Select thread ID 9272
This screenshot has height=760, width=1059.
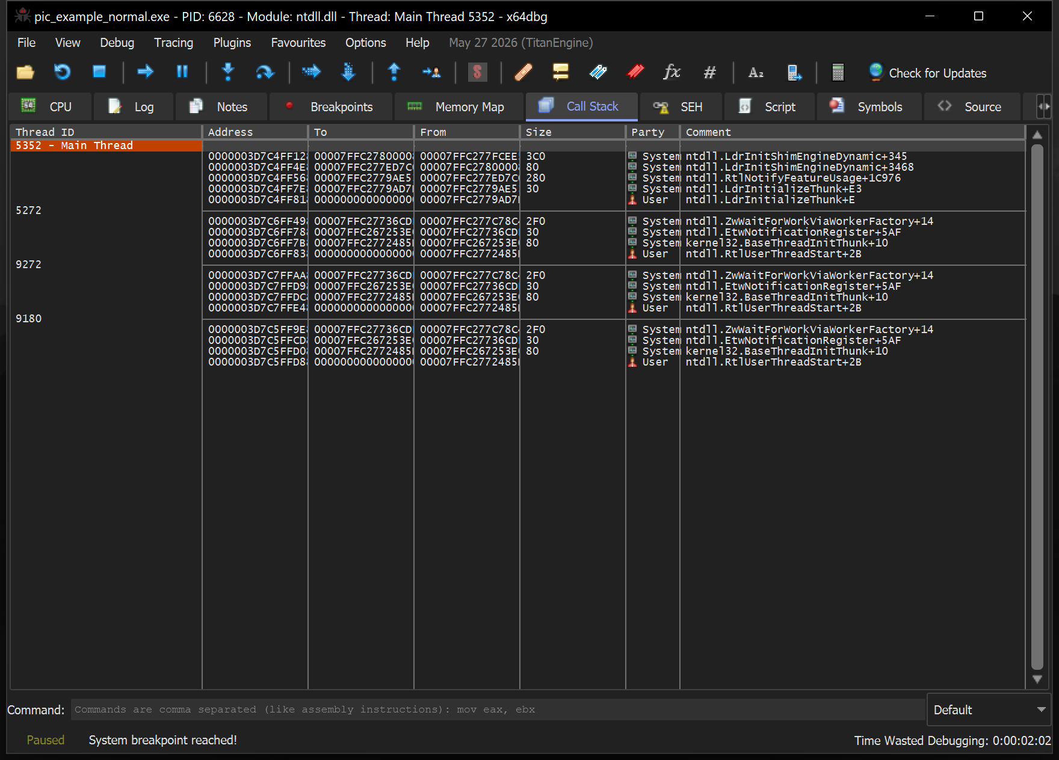pyautogui.click(x=28, y=265)
